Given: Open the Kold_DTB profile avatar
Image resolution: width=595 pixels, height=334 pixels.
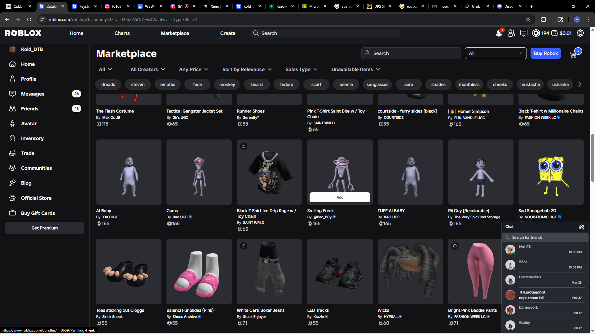Looking at the screenshot, I should pos(12,49).
